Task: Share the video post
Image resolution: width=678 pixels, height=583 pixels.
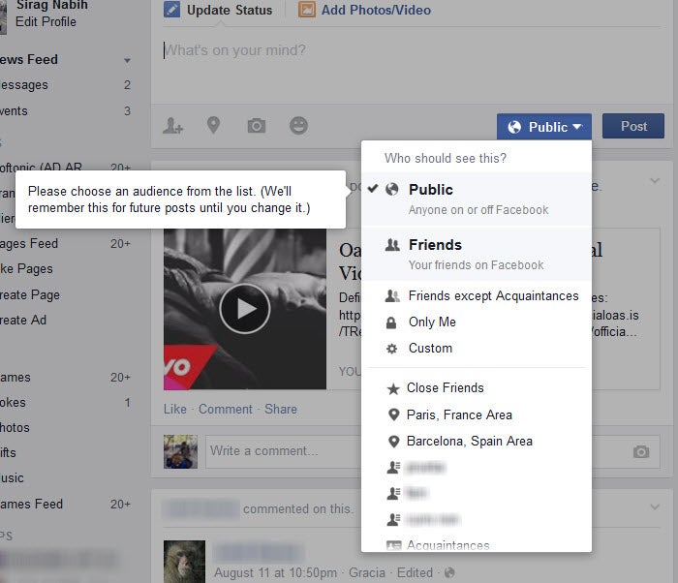Action: tap(281, 409)
